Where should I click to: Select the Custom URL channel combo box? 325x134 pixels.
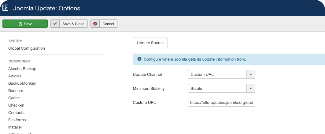point(217,74)
